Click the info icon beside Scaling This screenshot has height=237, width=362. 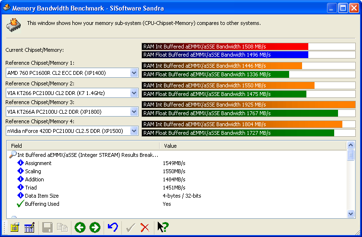pyautogui.click(x=21, y=171)
